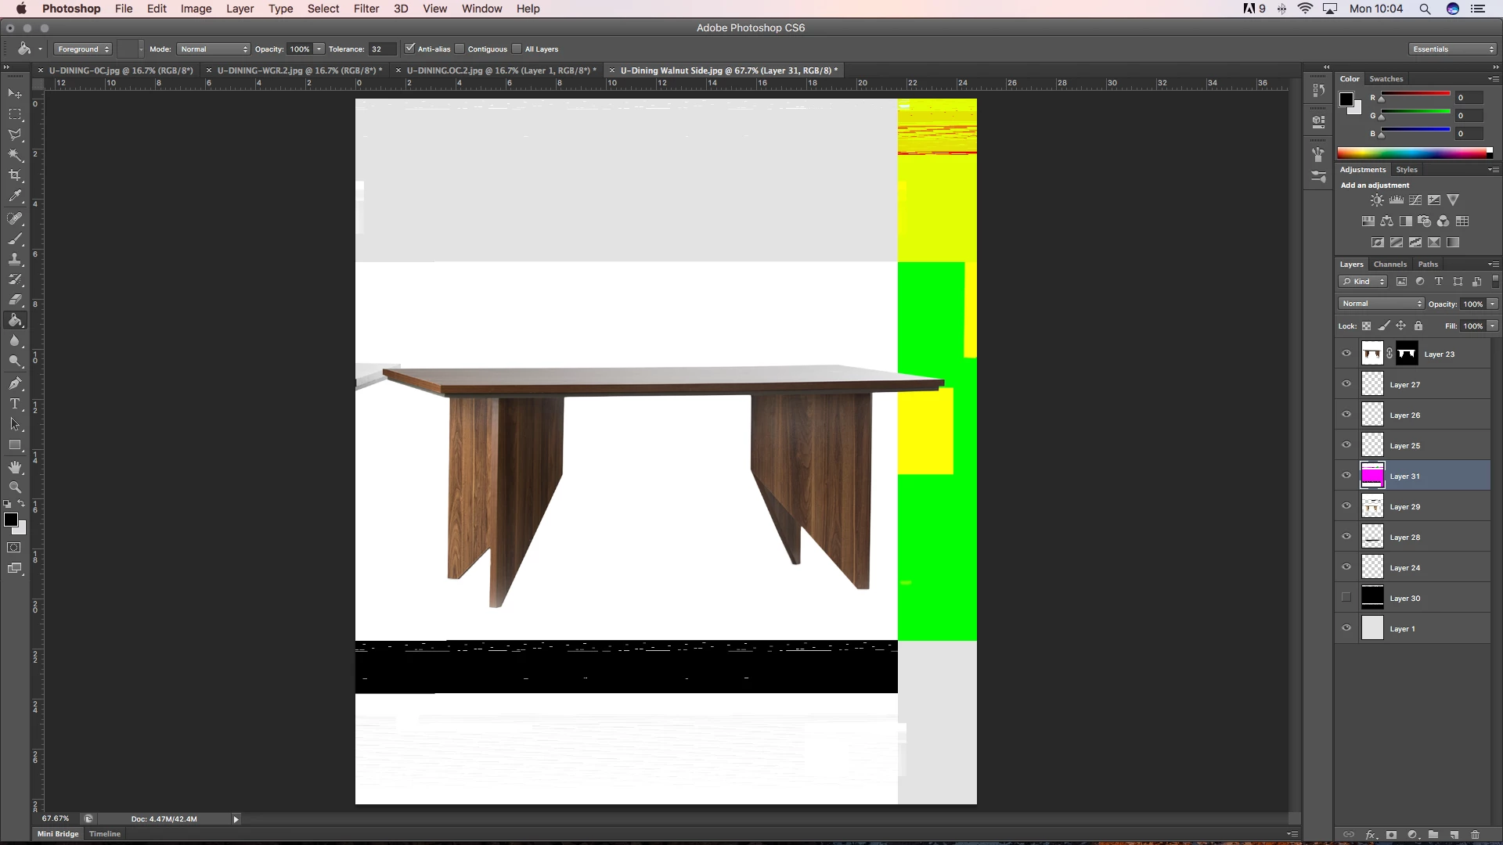Select the Eyedropper tool

(x=15, y=196)
